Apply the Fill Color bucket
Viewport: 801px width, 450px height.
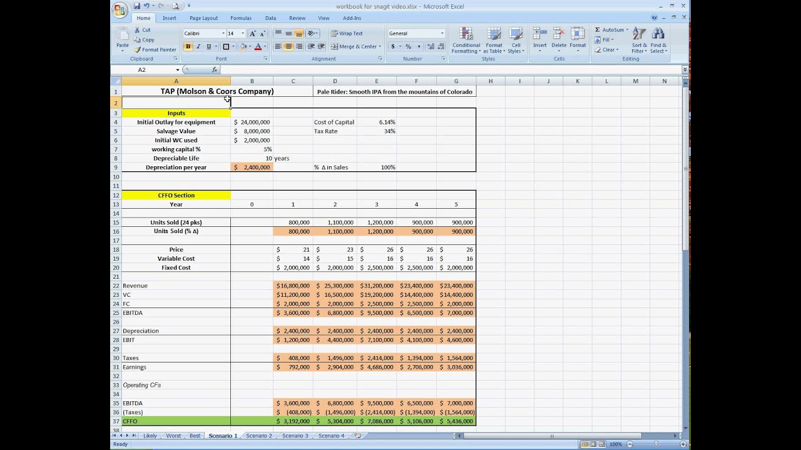coord(243,46)
